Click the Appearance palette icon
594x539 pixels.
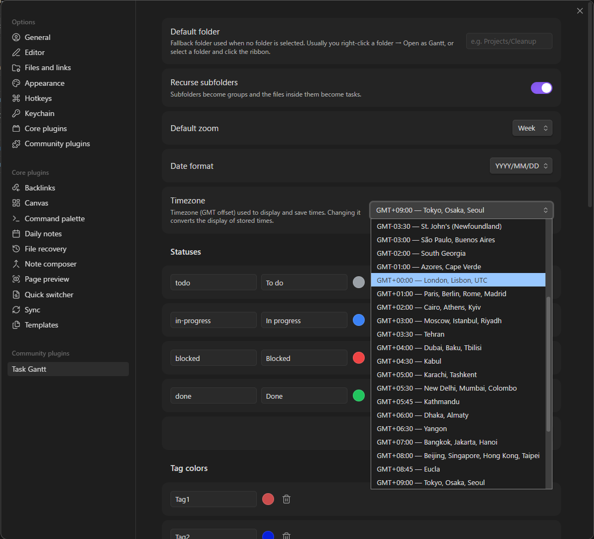(16, 83)
